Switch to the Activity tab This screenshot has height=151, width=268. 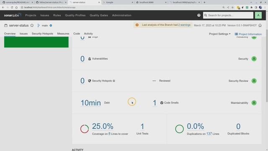pyautogui.click(x=88, y=34)
